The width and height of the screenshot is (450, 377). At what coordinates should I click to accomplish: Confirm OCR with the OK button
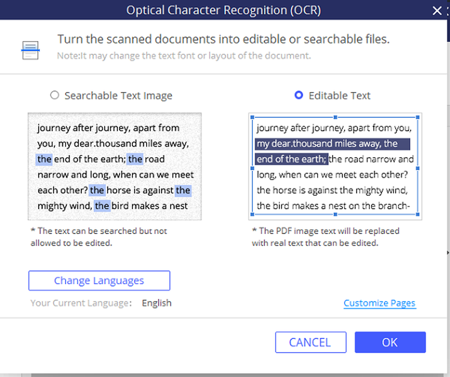[x=390, y=342]
